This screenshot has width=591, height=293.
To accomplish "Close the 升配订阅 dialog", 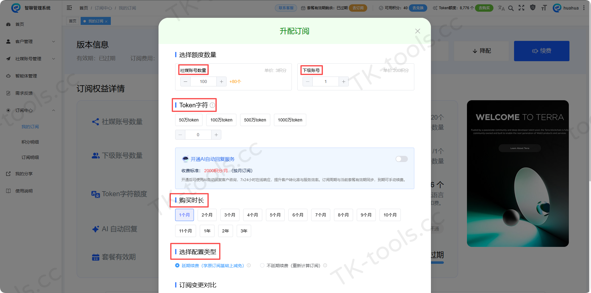I will pyautogui.click(x=418, y=31).
